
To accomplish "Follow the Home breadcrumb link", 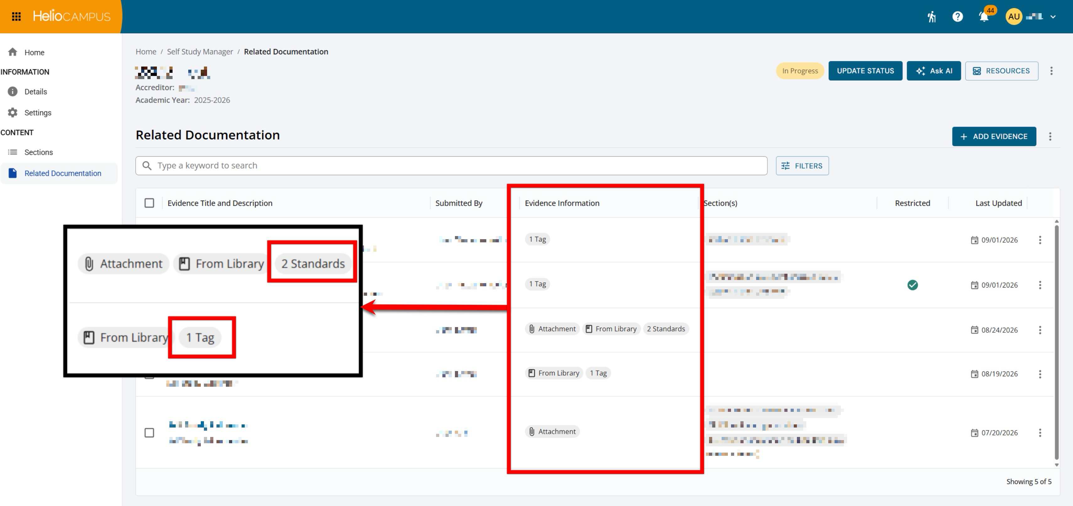I will 146,51.
